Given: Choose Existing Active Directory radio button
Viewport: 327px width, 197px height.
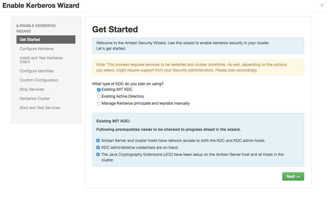Looking at the screenshot, I should pyautogui.click(x=99, y=97).
